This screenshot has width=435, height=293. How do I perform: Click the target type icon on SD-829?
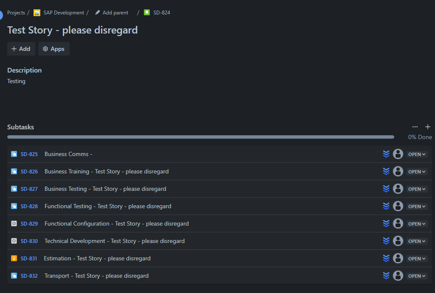tap(14, 223)
